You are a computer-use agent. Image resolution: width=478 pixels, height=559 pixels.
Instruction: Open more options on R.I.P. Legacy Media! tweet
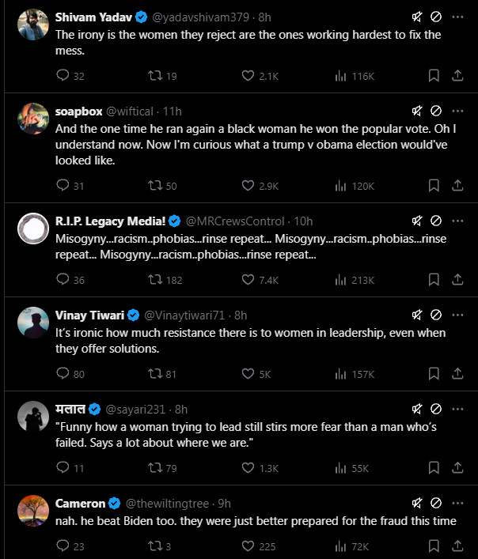pos(457,220)
